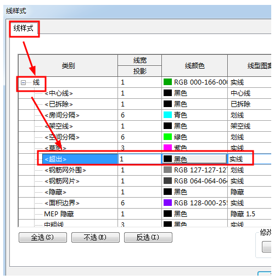Open 实线 pattern cell of <面积边界>
Screen dimensions: 280x280
click(x=249, y=203)
